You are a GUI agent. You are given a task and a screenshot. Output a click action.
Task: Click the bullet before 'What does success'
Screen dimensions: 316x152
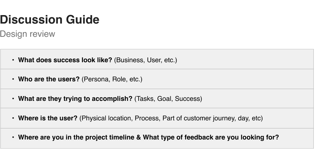[x=13, y=60]
